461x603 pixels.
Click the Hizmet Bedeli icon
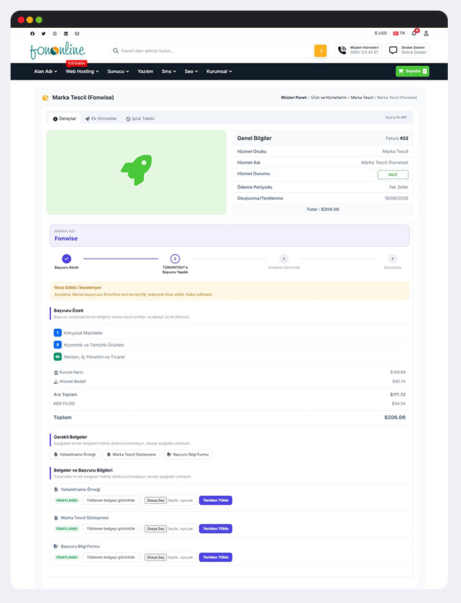click(56, 382)
